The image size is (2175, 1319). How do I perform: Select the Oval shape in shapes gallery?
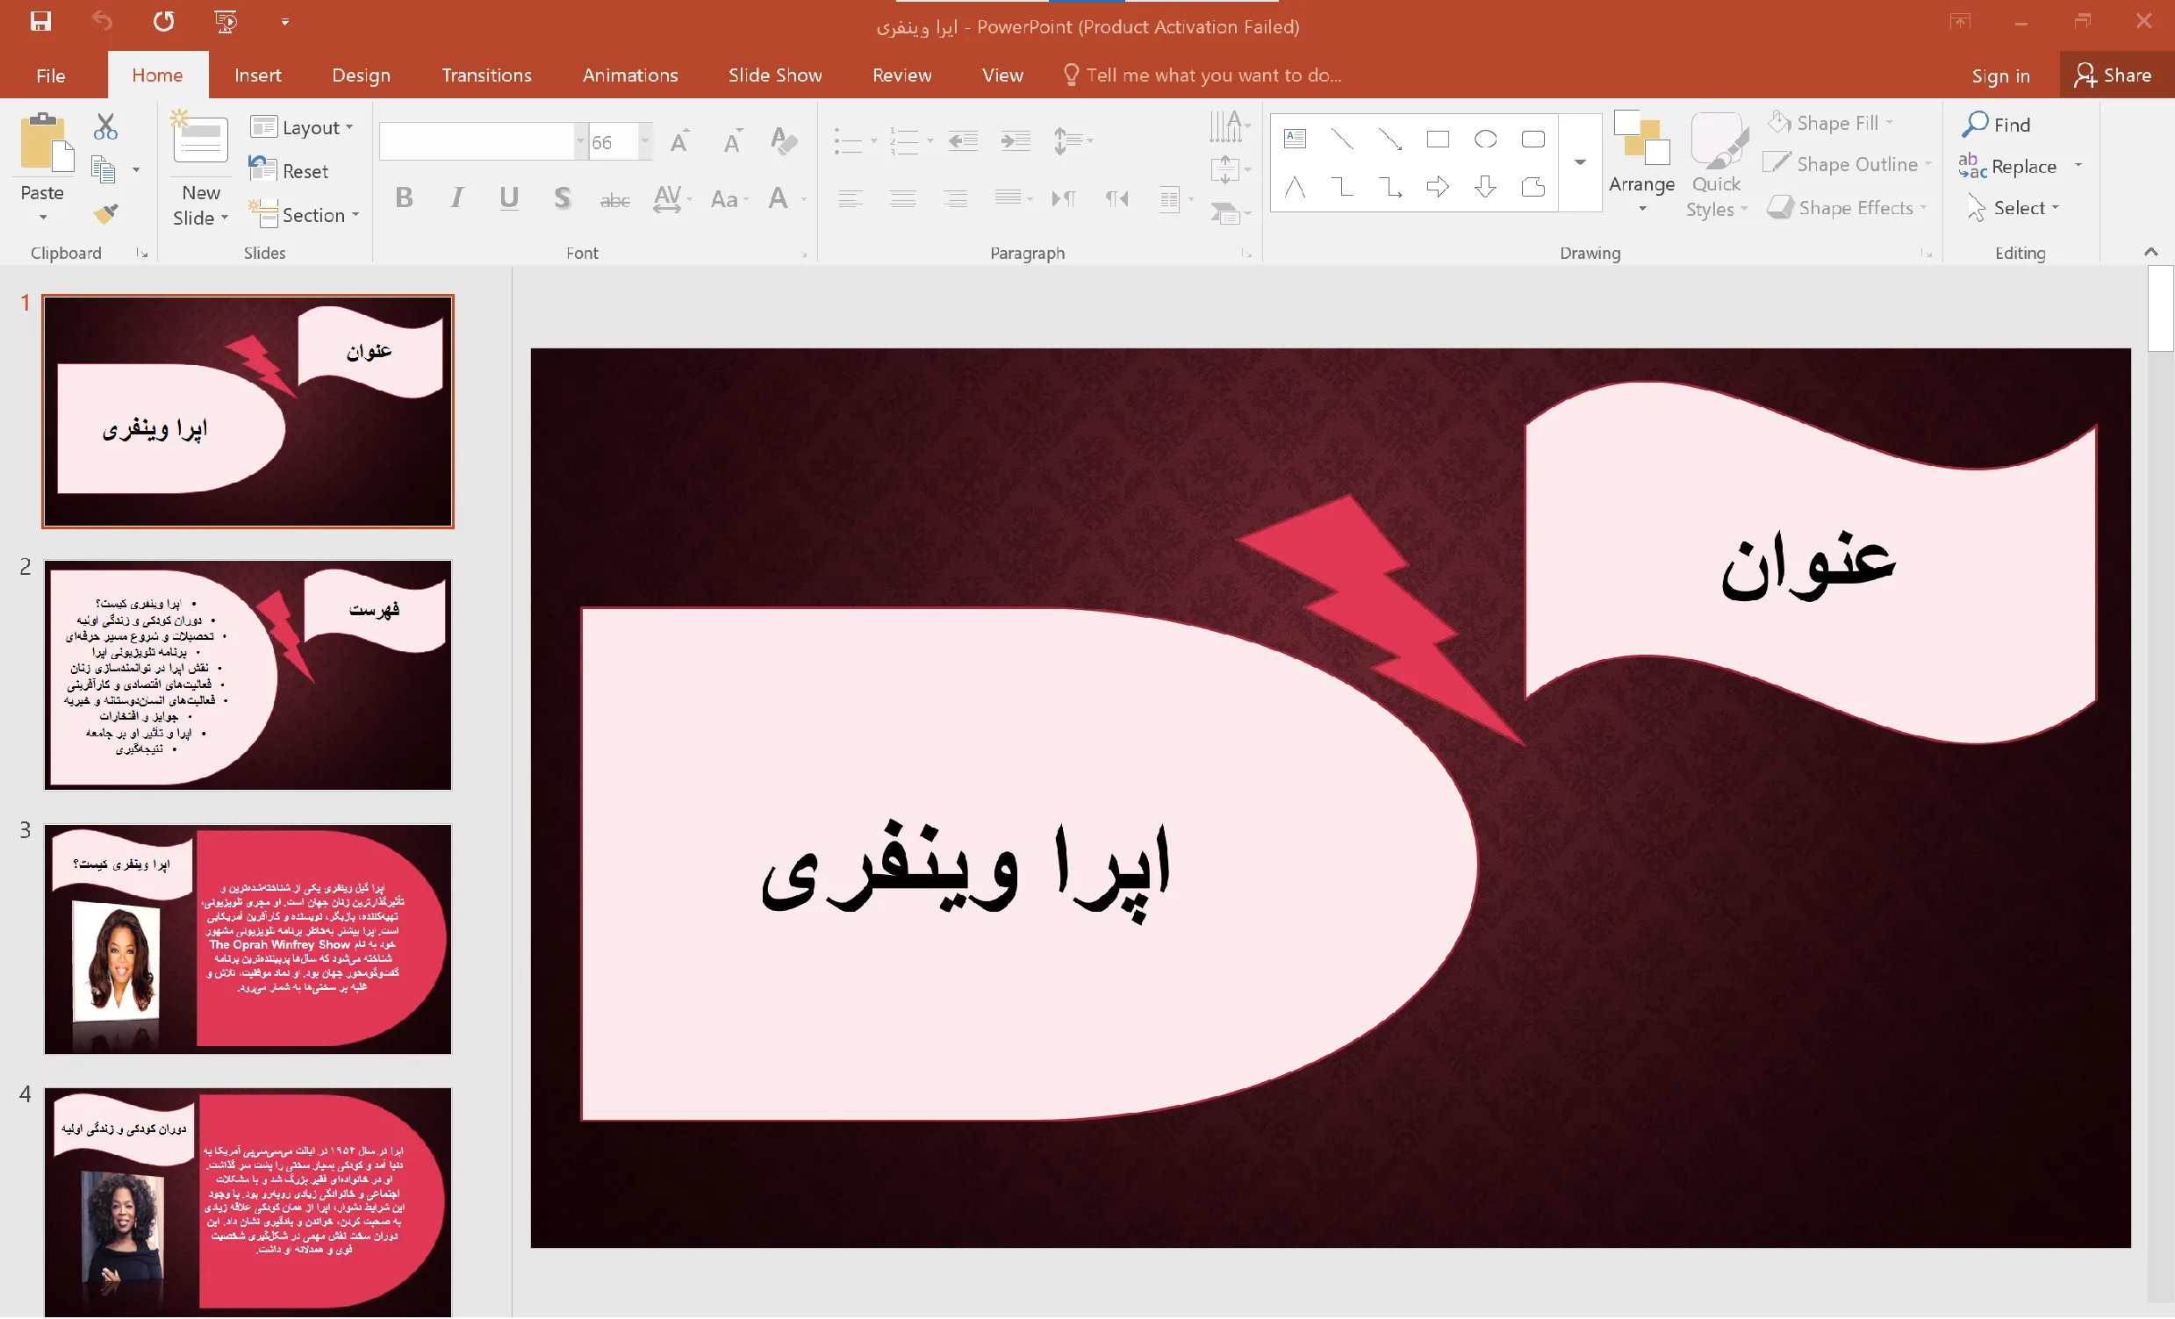(1486, 140)
